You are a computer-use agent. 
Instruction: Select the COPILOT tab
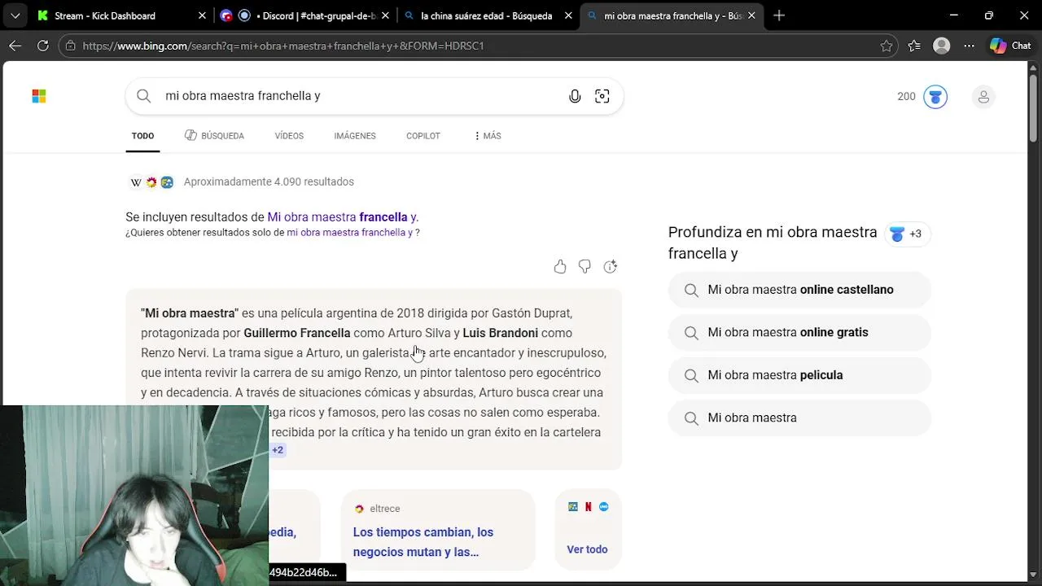click(x=423, y=136)
